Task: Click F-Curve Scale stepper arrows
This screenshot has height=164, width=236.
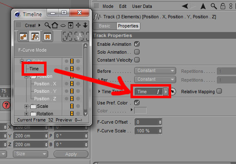Action: [x=160, y=131]
